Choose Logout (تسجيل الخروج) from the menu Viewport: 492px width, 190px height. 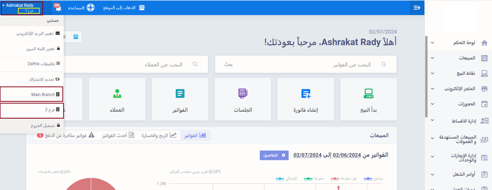(x=31, y=126)
